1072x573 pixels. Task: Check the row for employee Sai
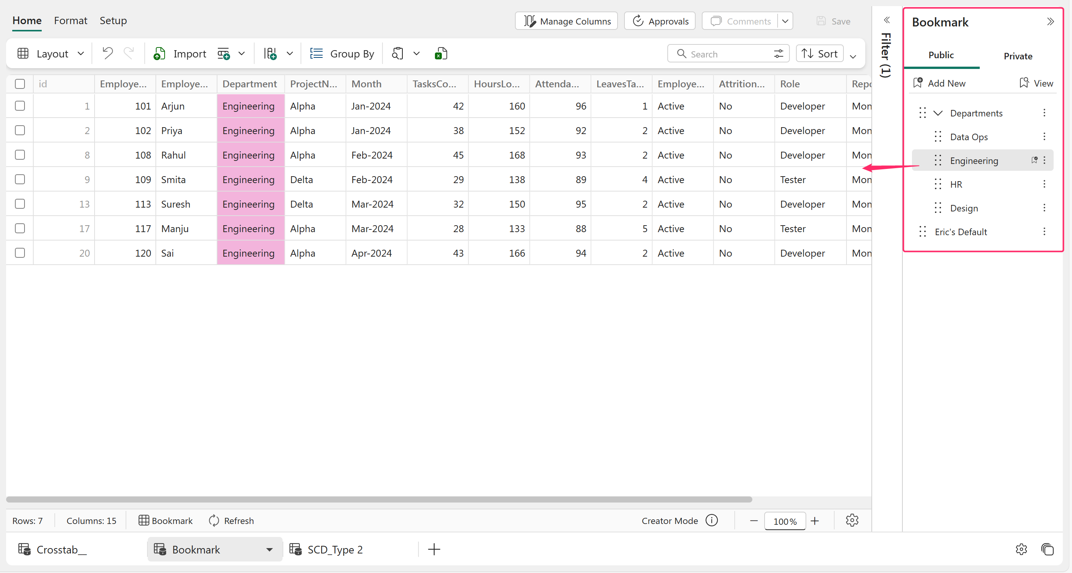tap(20, 253)
